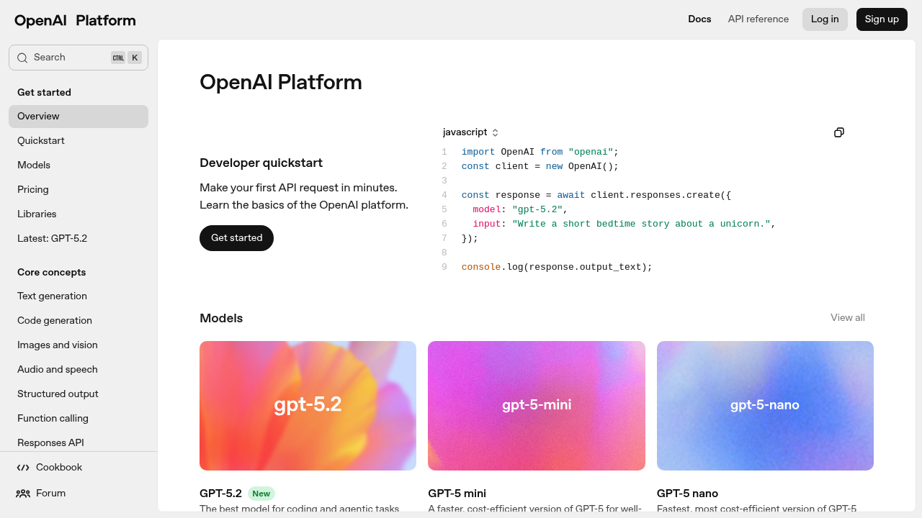Image resolution: width=922 pixels, height=518 pixels.
Task: Switch to the Docs tab
Action: pyautogui.click(x=699, y=19)
